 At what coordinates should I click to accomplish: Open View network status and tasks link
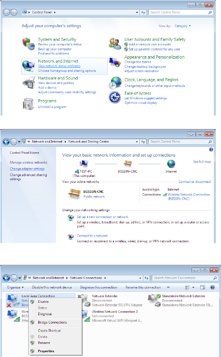click(x=59, y=66)
